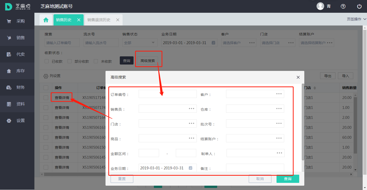Screen dimensions: 367x190
Task: Focus the 请输入流水号 input field
Action: [101, 43]
